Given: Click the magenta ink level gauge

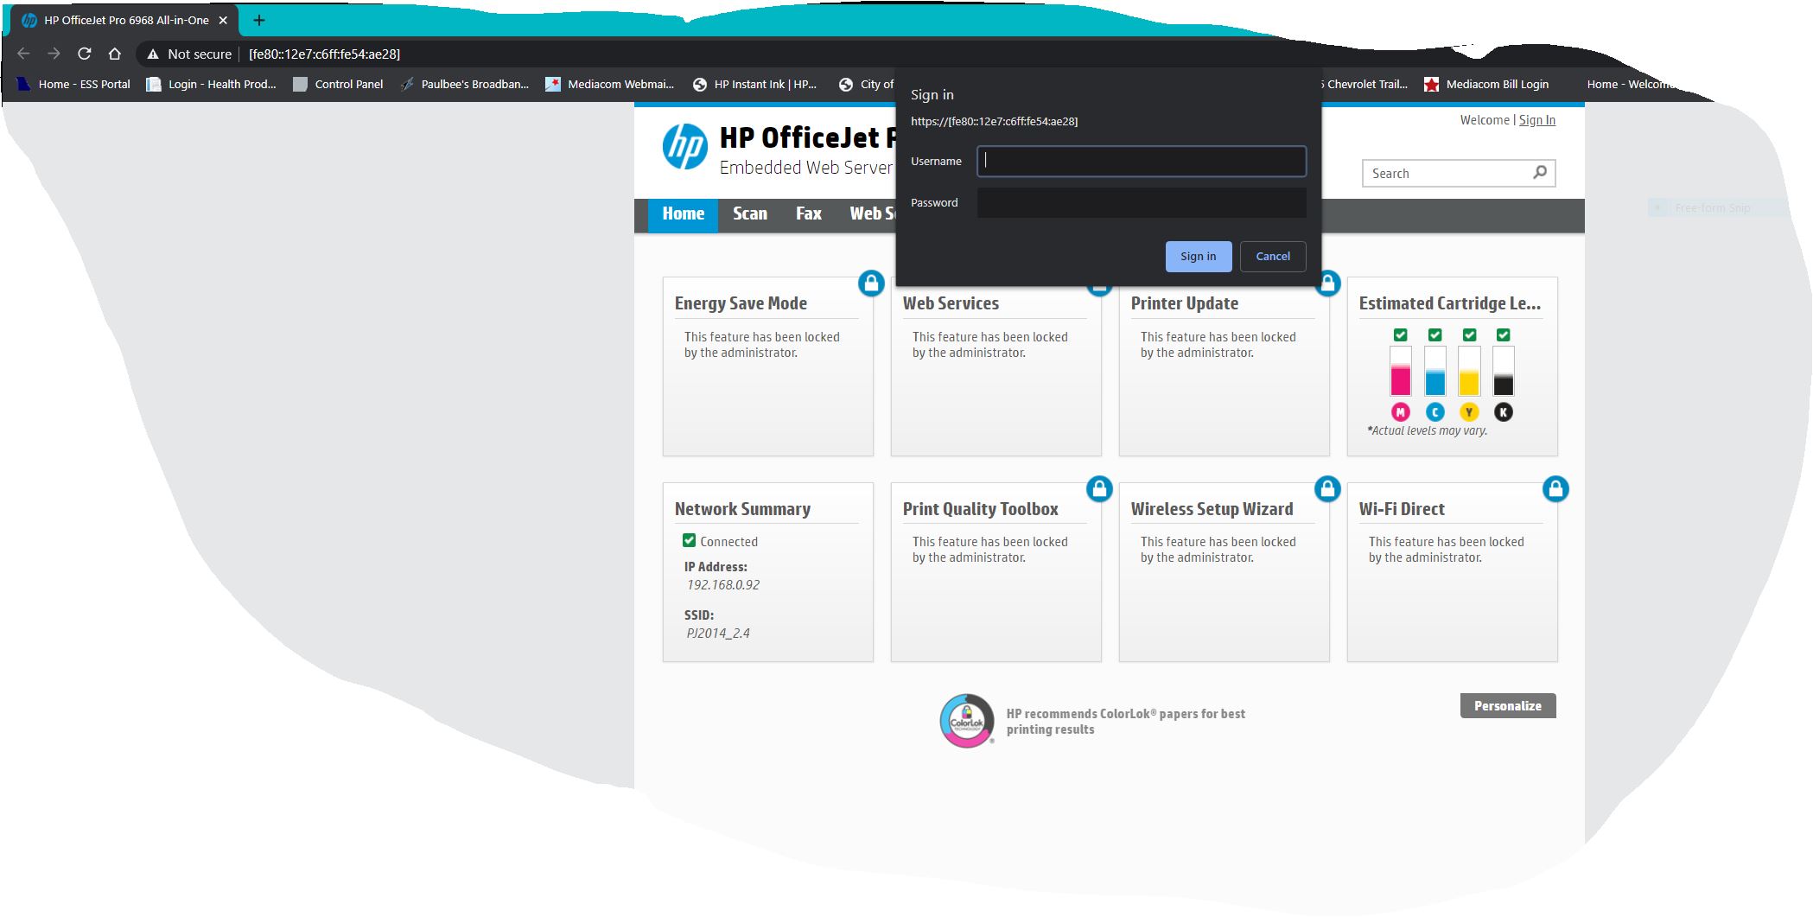Looking at the screenshot, I should [1401, 371].
